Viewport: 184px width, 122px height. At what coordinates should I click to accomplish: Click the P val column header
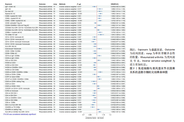click(x=79, y=4)
